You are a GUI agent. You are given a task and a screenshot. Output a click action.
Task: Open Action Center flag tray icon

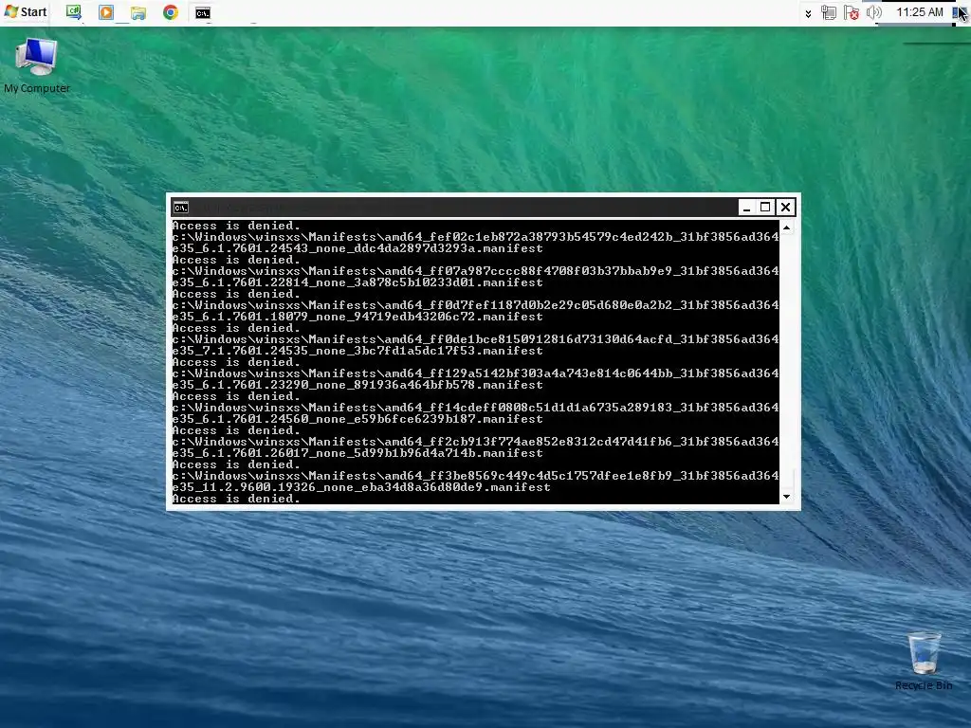point(852,12)
